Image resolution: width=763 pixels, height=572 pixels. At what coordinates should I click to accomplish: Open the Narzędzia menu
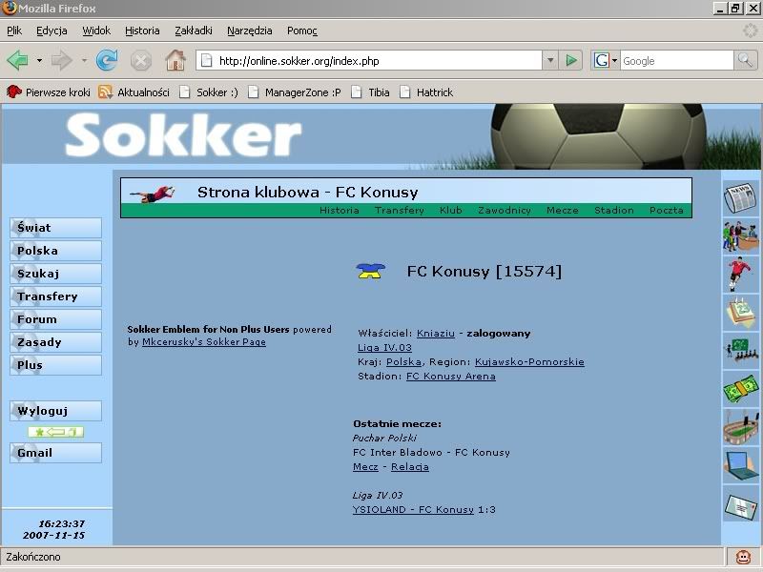tap(249, 31)
